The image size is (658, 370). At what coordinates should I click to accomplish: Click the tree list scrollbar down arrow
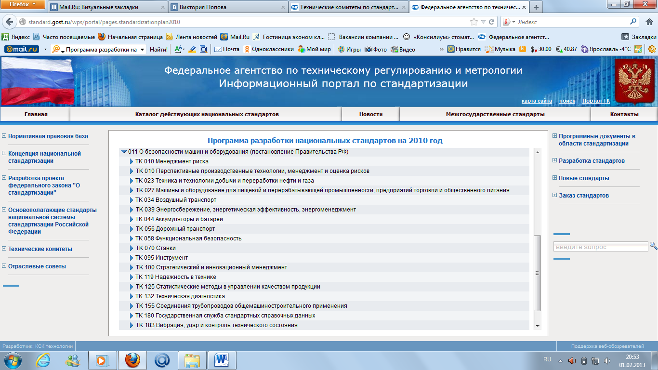pyautogui.click(x=538, y=326)
